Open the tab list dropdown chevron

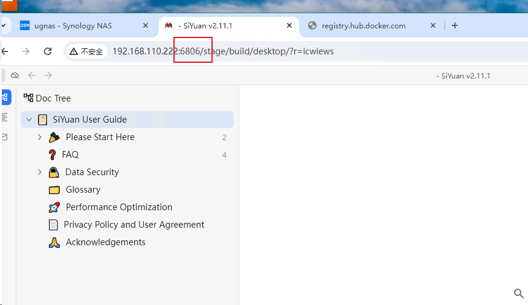[4, 25]
